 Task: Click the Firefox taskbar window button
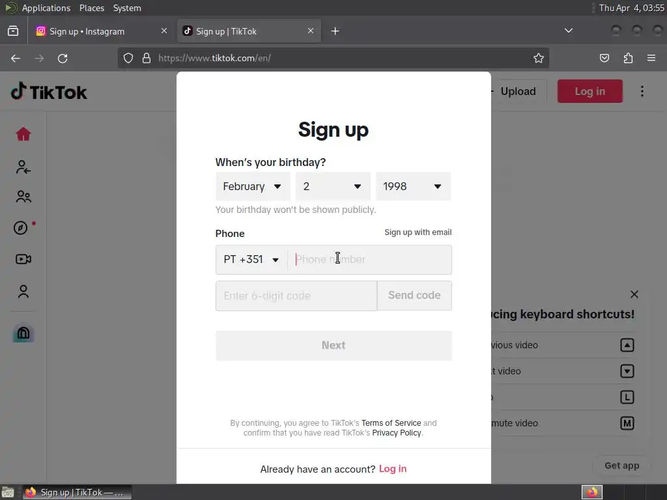coord(77,492)
